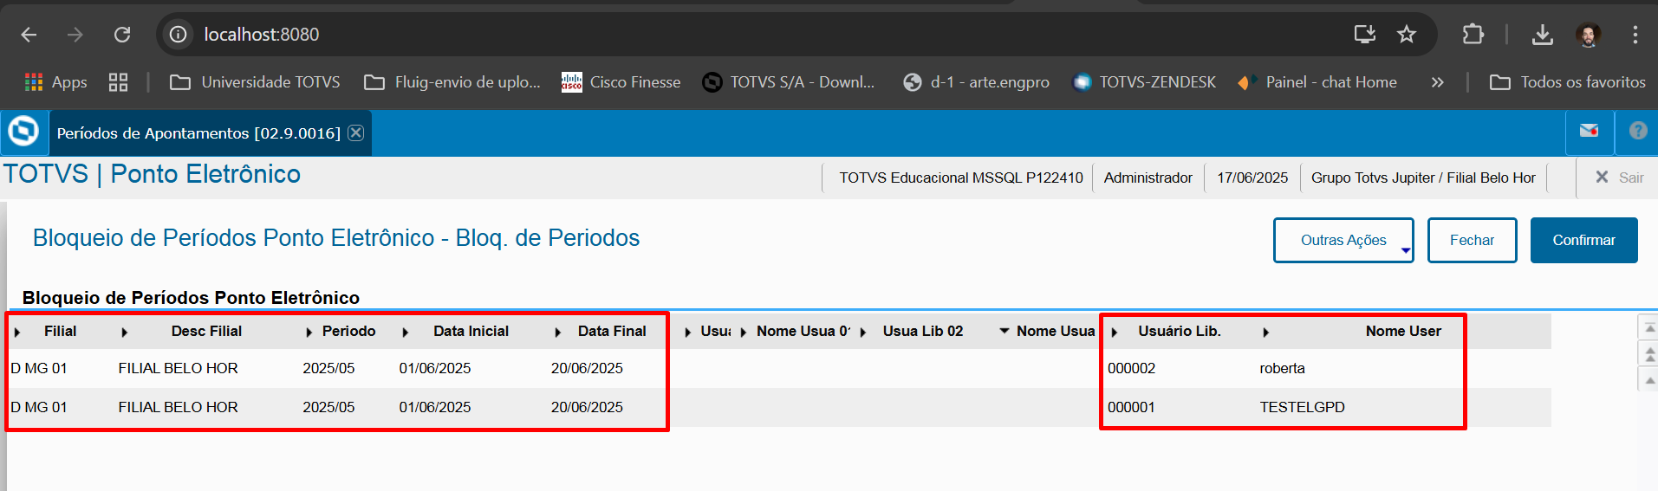Click sort arrow beside Nome Usua header
The width and height of the screenshot is (1658, 491).
pos(1005,331)
